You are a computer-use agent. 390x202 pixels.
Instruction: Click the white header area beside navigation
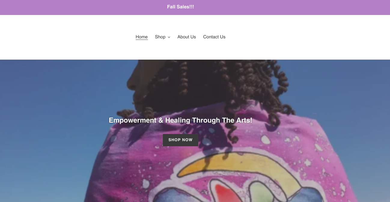pos(300,37)
